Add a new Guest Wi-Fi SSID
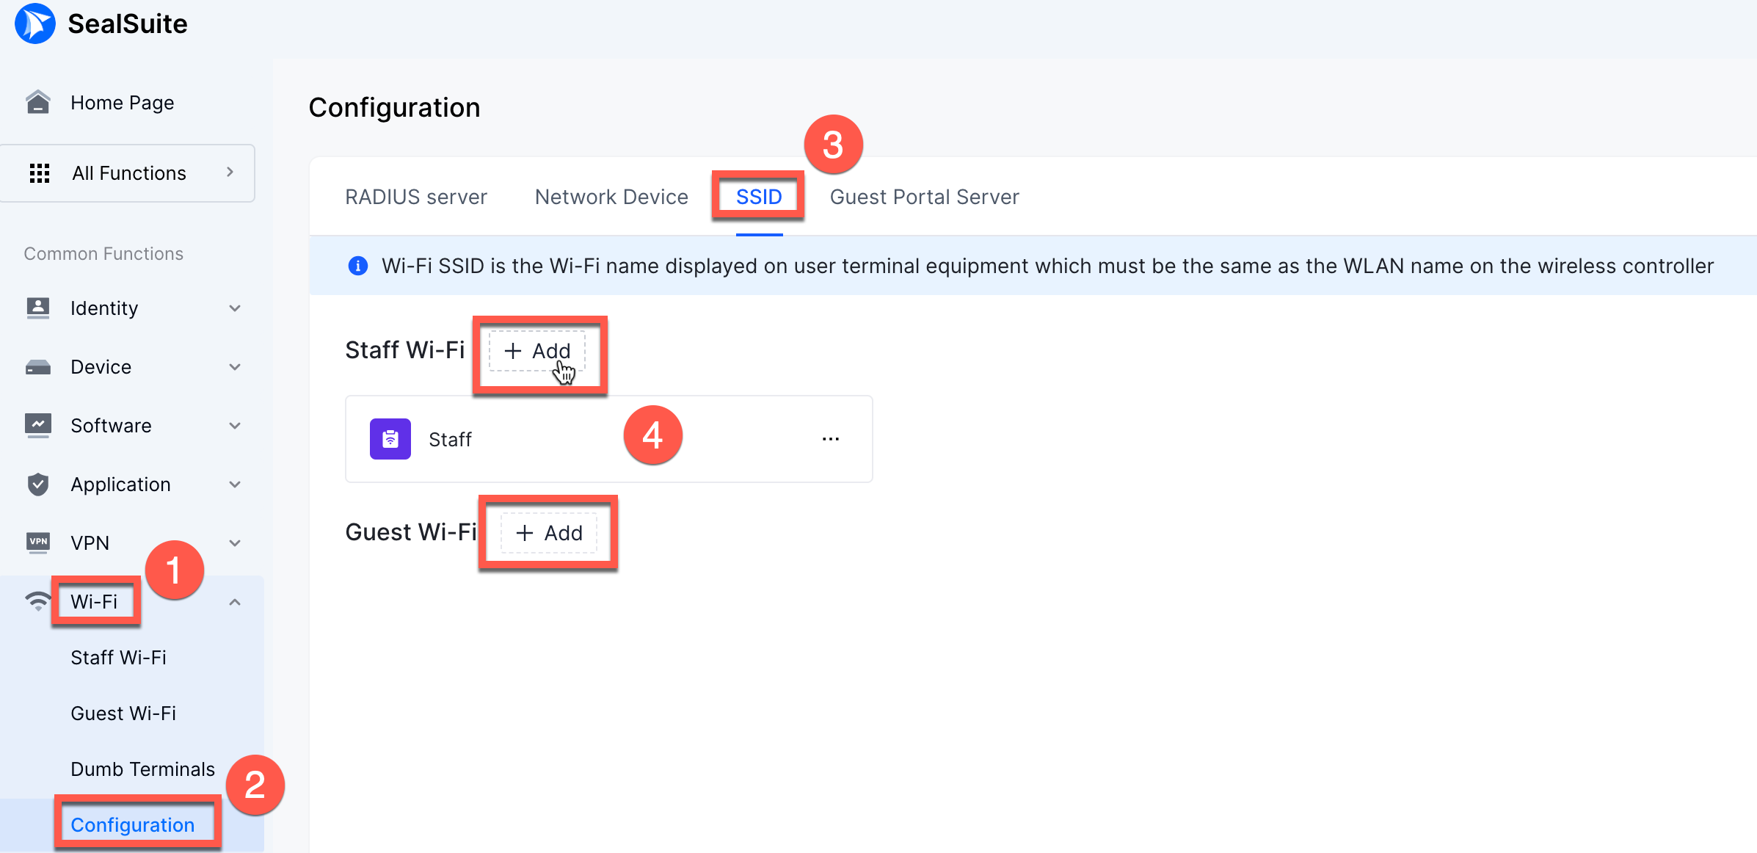This screenshot has height=853, width=1757. pos(549,533)
